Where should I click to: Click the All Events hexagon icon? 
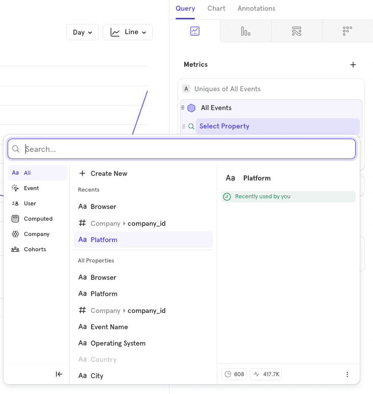click(x=191, y=108)
